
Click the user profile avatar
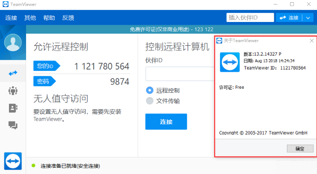point(13,43)
